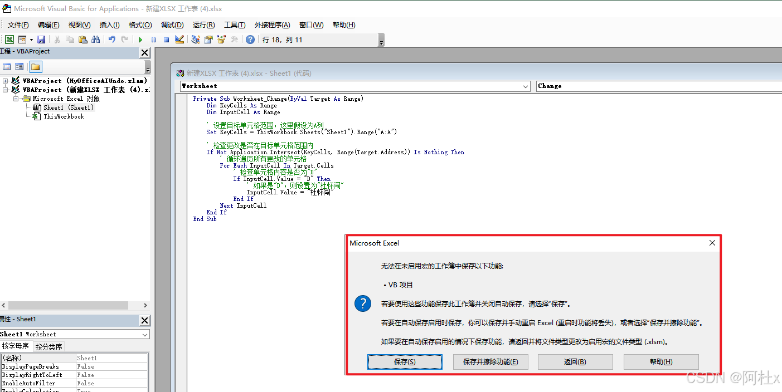Click DisplayRightToLeft property value False
The height and width of the screenshot is (392, 782).
(x=111, y=375)
